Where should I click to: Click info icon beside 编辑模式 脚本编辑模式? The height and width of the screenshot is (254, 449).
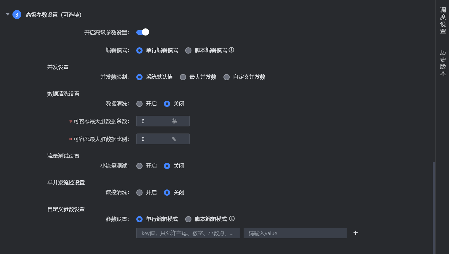[231, 50]
